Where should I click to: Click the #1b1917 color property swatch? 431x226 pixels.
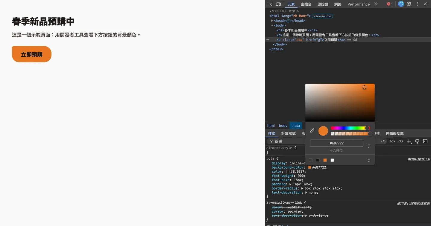288,172
